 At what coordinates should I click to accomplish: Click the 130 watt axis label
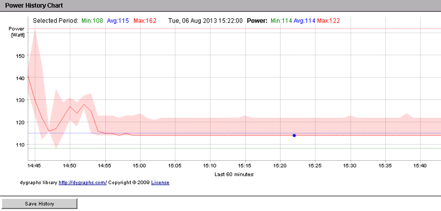(20, 100)
